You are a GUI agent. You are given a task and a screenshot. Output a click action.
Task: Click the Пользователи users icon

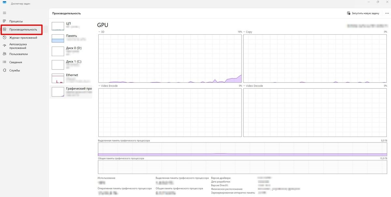click(x=5, y=54)
